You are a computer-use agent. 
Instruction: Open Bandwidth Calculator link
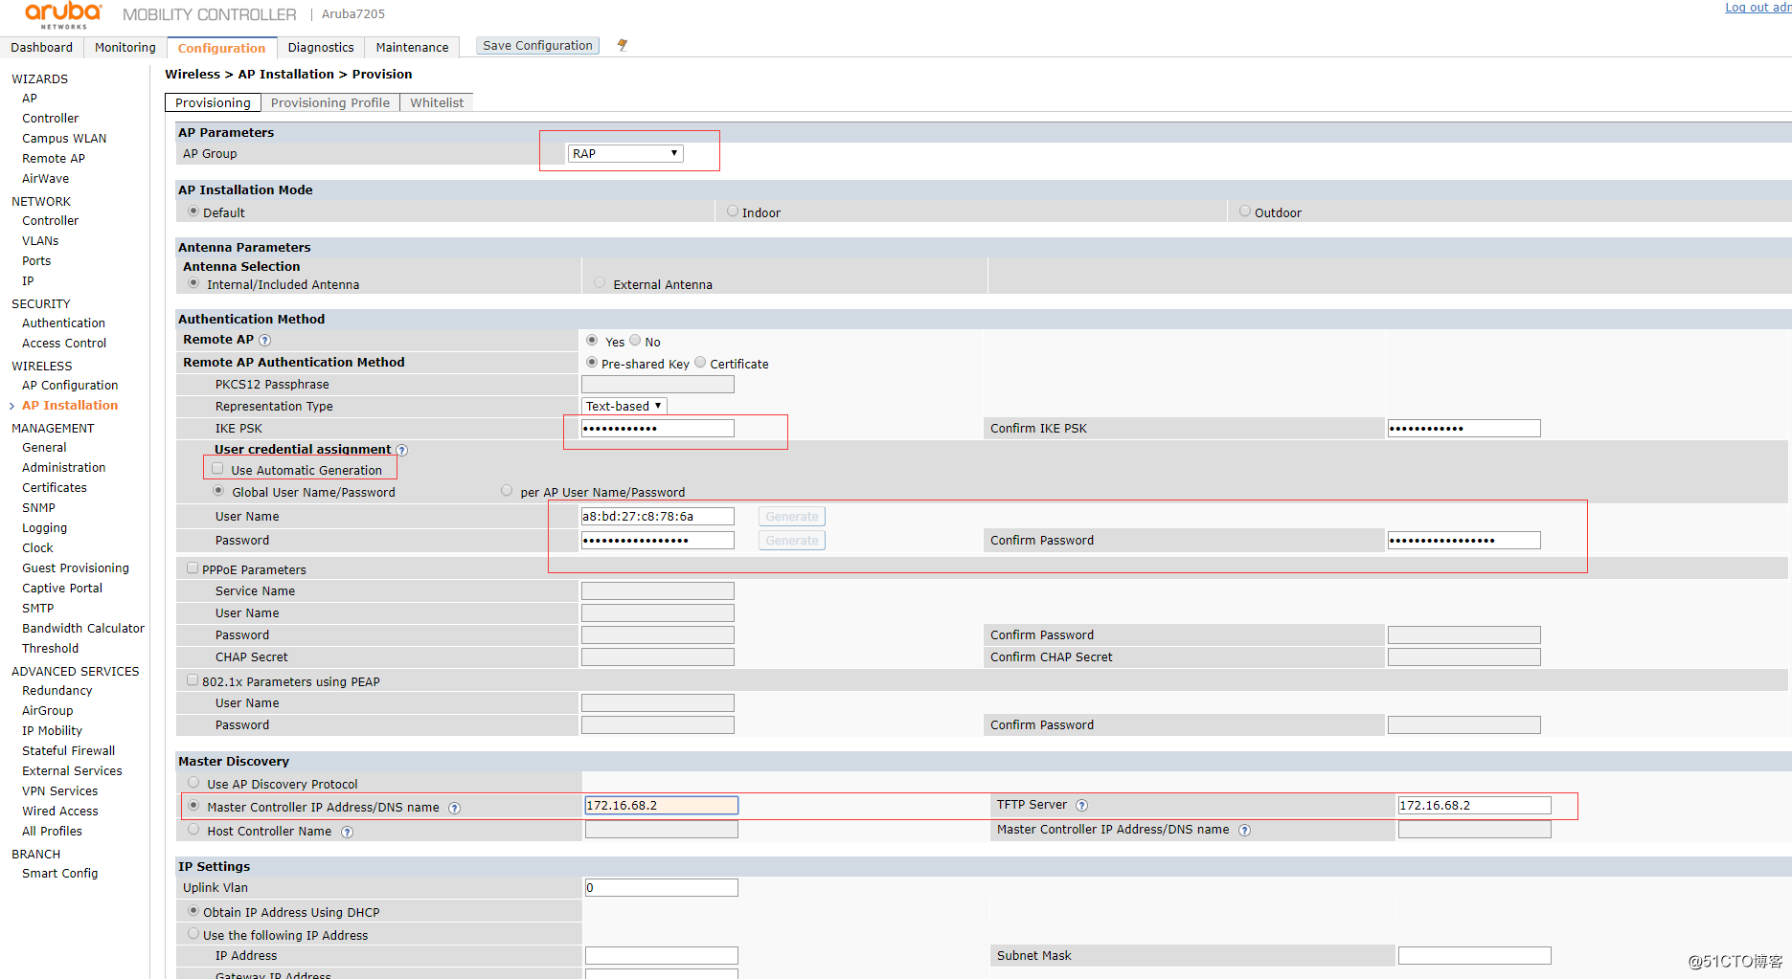point(83,629)
